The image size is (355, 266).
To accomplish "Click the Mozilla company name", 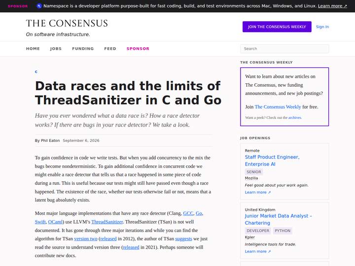I will pos(251,178).
